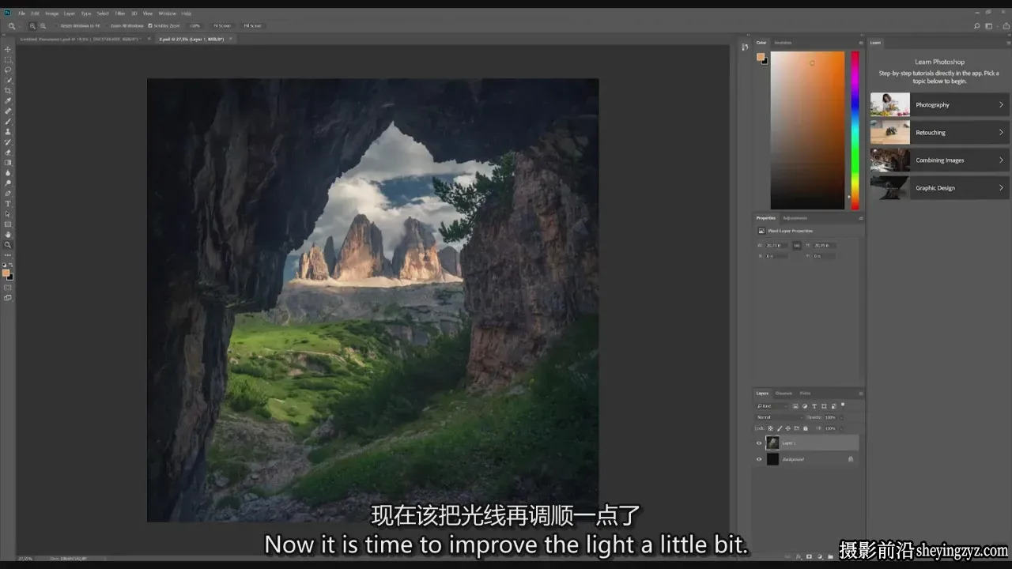Open the Filter menu
The height and width of the screenshot is (569, 1012).
coord(120,13)
